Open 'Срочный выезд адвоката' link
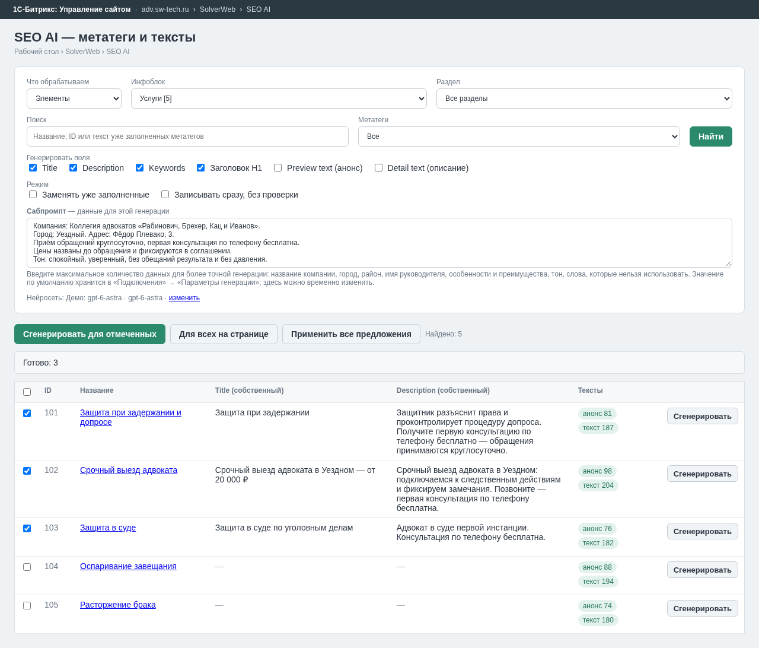The image size is (759, 648). (x=129, y=470)
